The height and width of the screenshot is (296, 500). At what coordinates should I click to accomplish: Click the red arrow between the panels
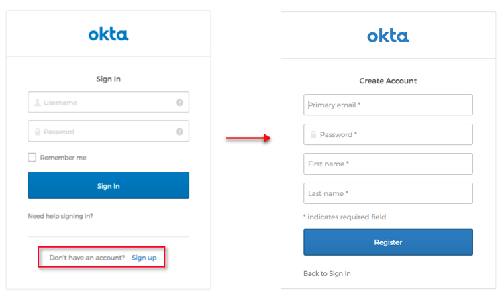248,138
